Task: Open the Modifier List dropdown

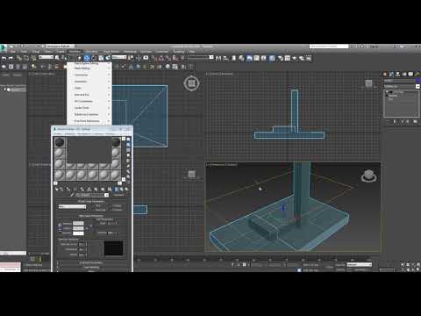Action: [x=402, y=86]
